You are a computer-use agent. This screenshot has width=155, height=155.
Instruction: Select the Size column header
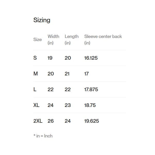[x=37, y=40]
